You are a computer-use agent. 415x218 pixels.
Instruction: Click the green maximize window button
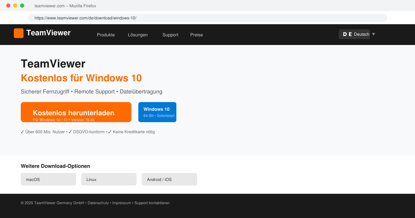point(22,6)
